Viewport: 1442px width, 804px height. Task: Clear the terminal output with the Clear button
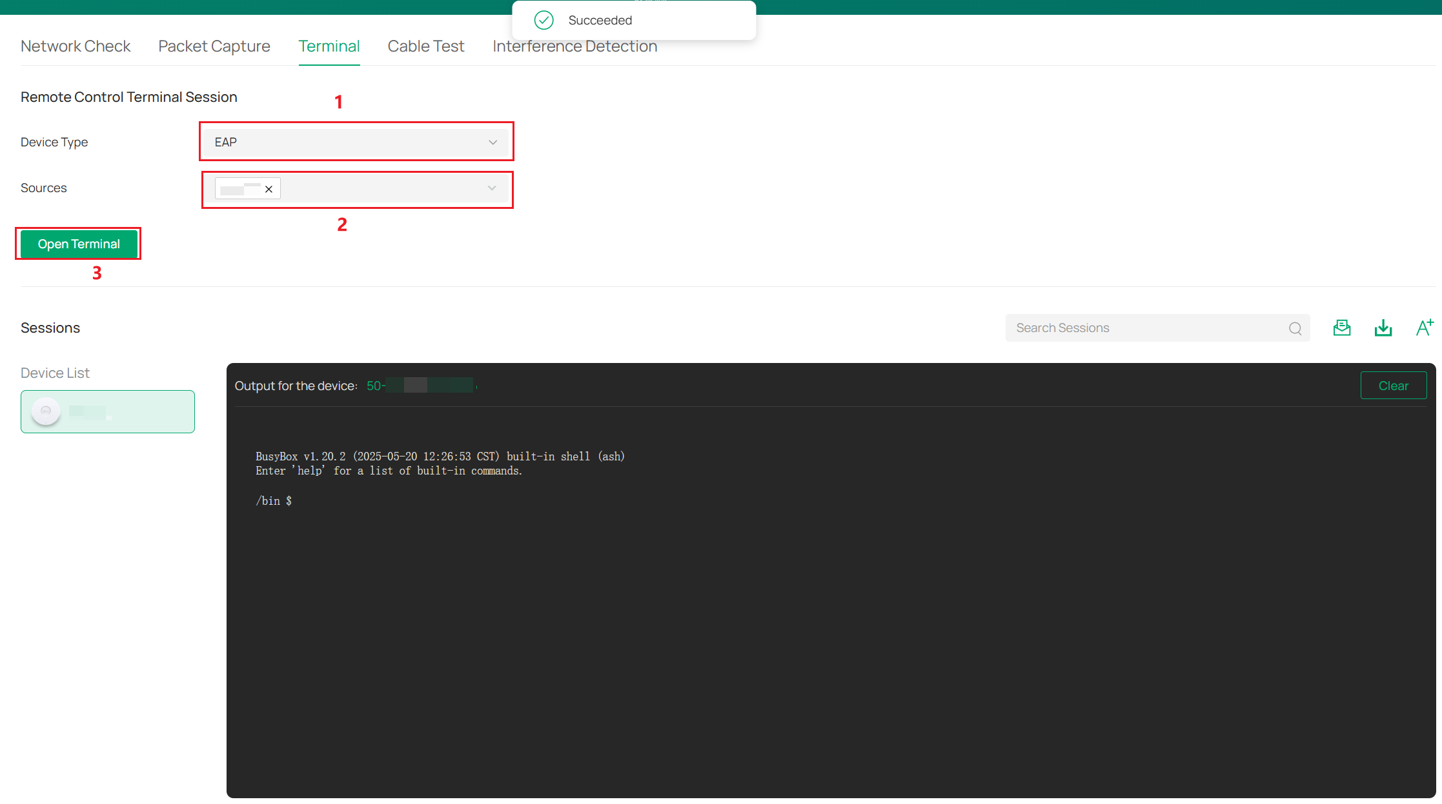tap(1394, 385)
